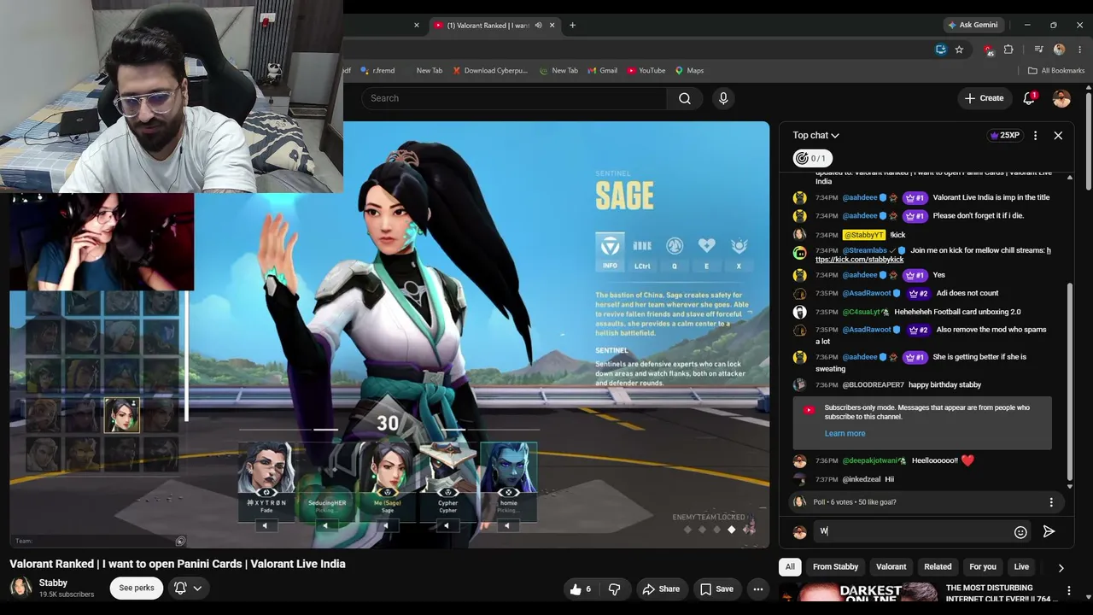Open a new browser tab

click(x=572, y=26)
